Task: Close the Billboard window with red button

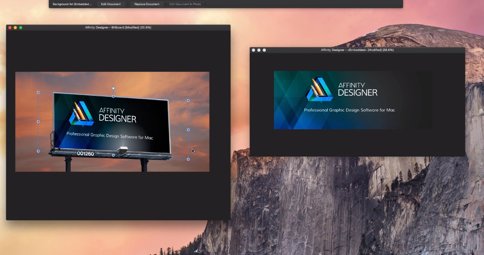Action: [x=10, y=28]
